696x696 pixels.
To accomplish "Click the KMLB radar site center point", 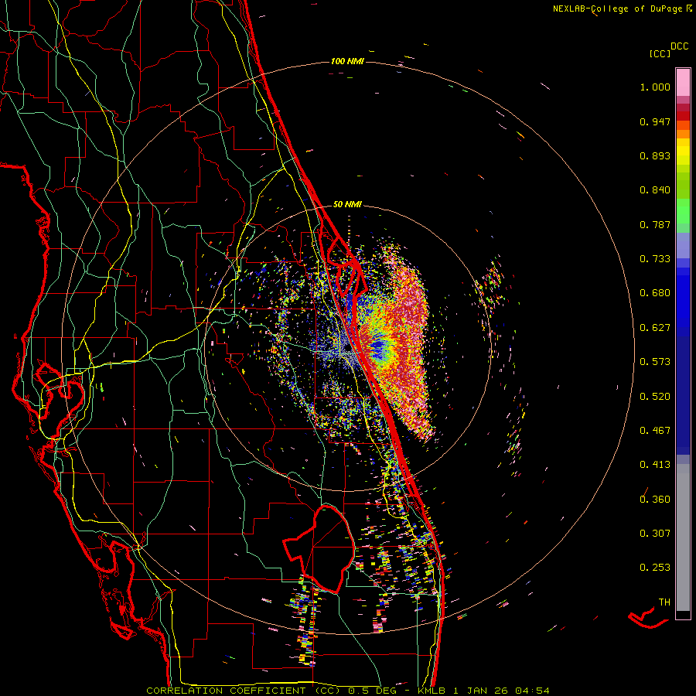I will coord(347,350).
